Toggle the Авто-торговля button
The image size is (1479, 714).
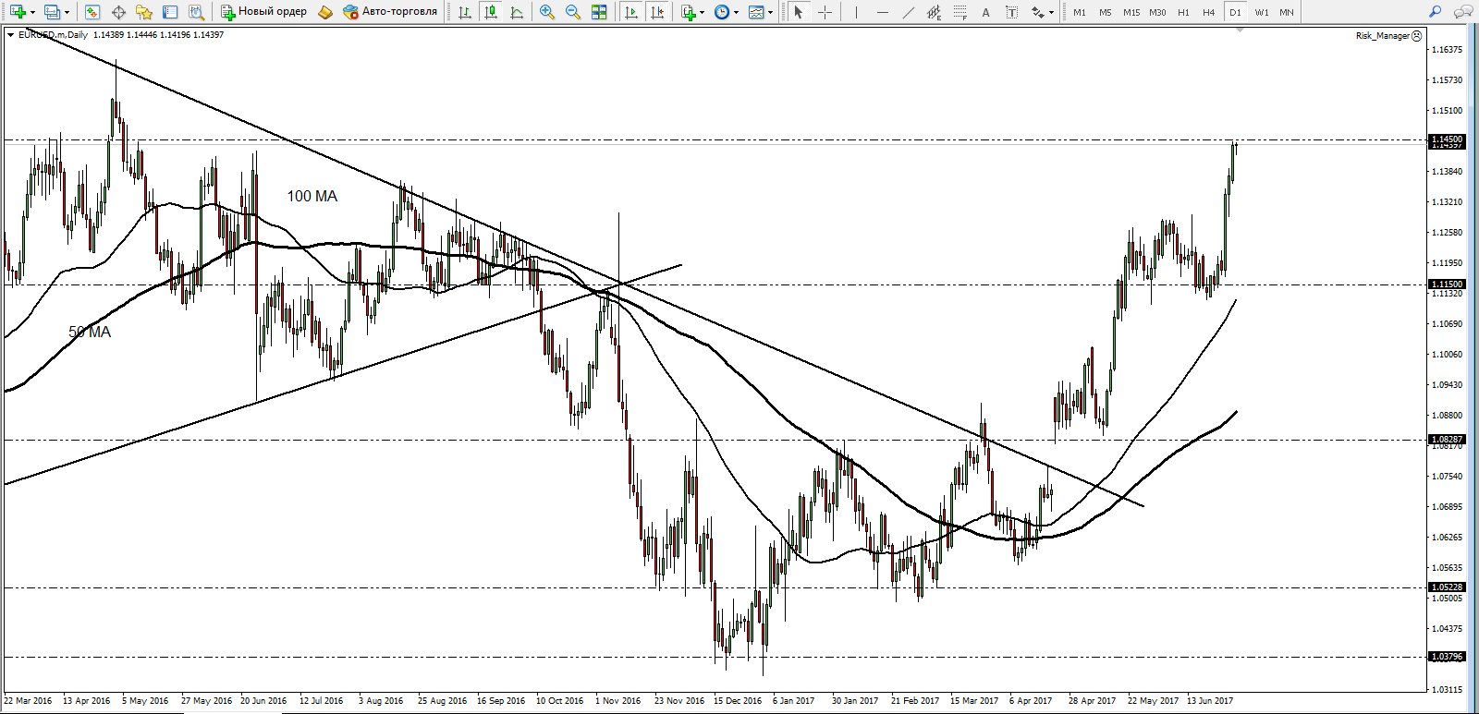pos(390,12)
